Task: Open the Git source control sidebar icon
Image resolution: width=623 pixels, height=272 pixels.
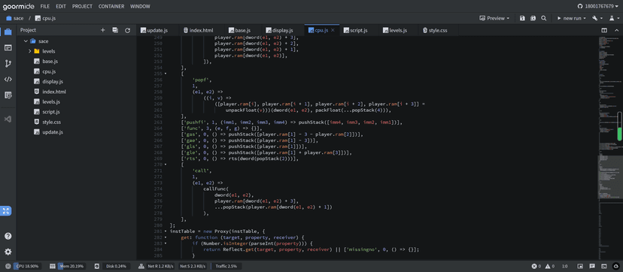Action: [8, 63]
